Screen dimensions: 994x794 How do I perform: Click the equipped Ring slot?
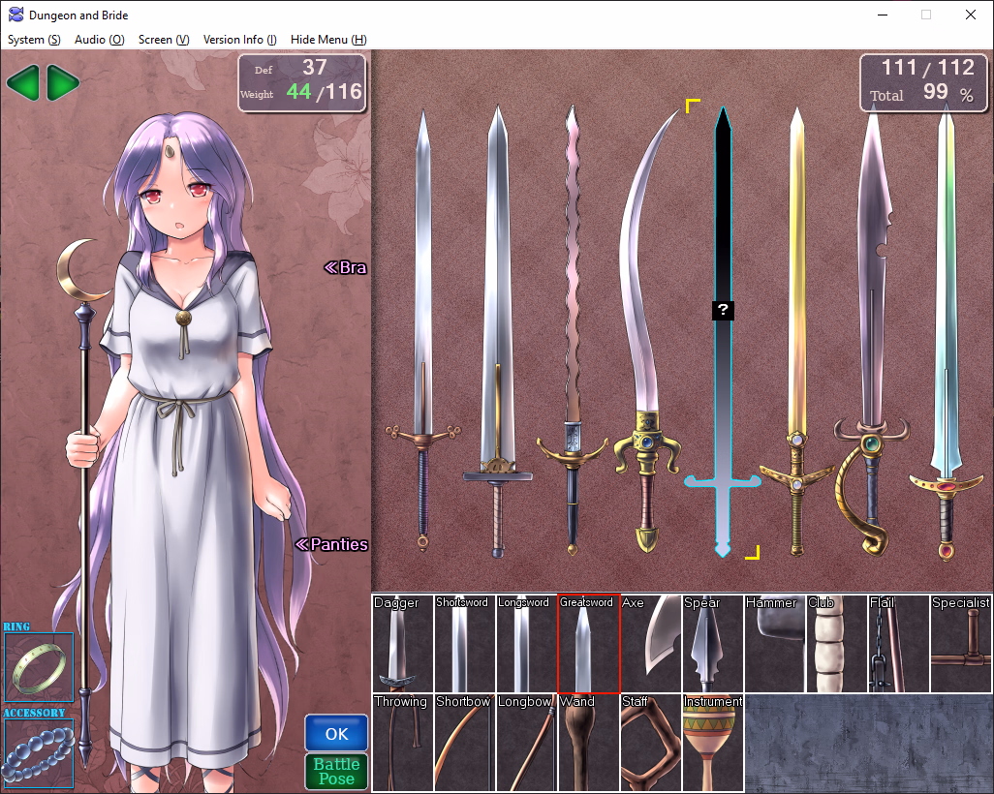click(x=39, y=667)
